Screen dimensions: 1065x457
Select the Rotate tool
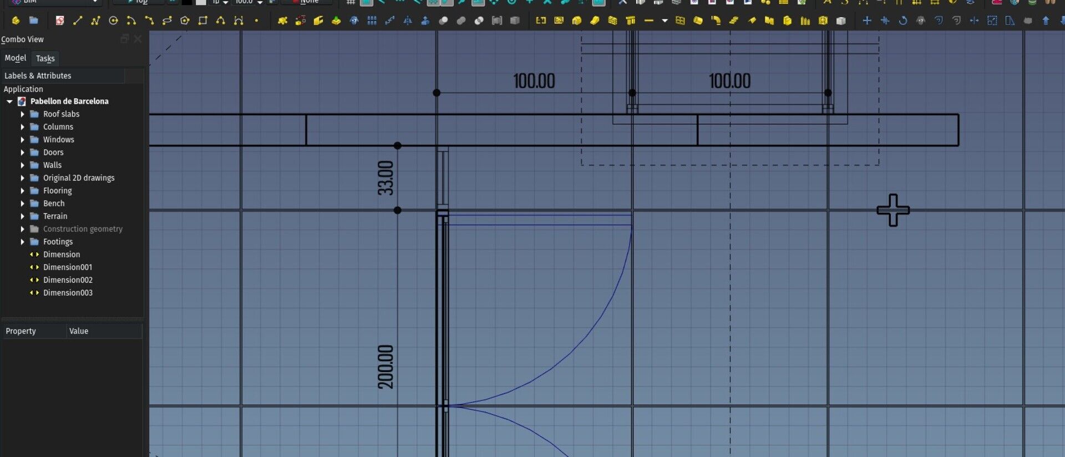click(x=903, y=21)
